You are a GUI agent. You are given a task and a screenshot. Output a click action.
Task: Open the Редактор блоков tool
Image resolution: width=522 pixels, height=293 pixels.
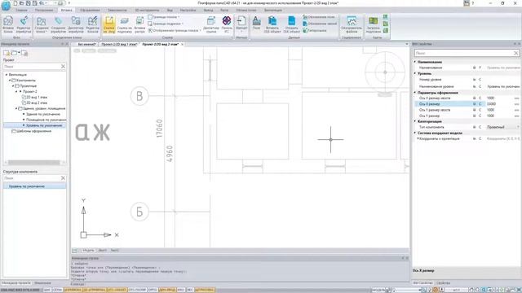point(92,24)
